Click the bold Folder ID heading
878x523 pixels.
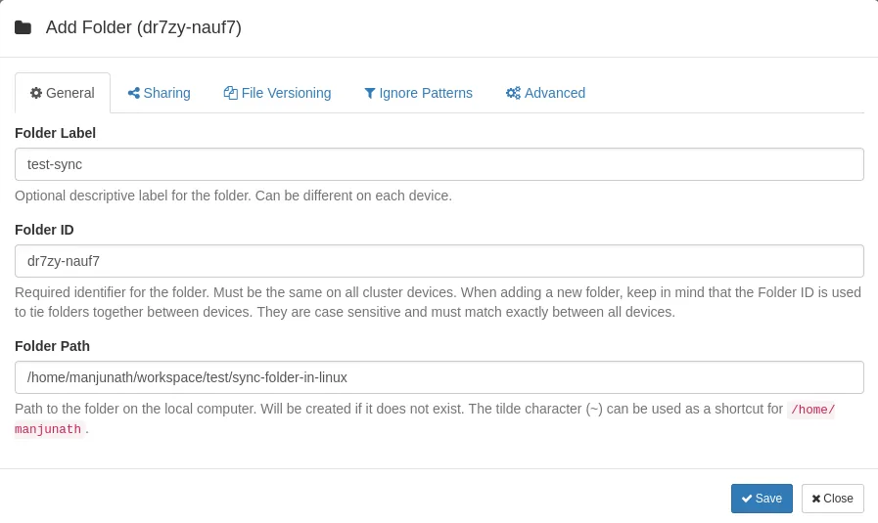pos(44,230)
